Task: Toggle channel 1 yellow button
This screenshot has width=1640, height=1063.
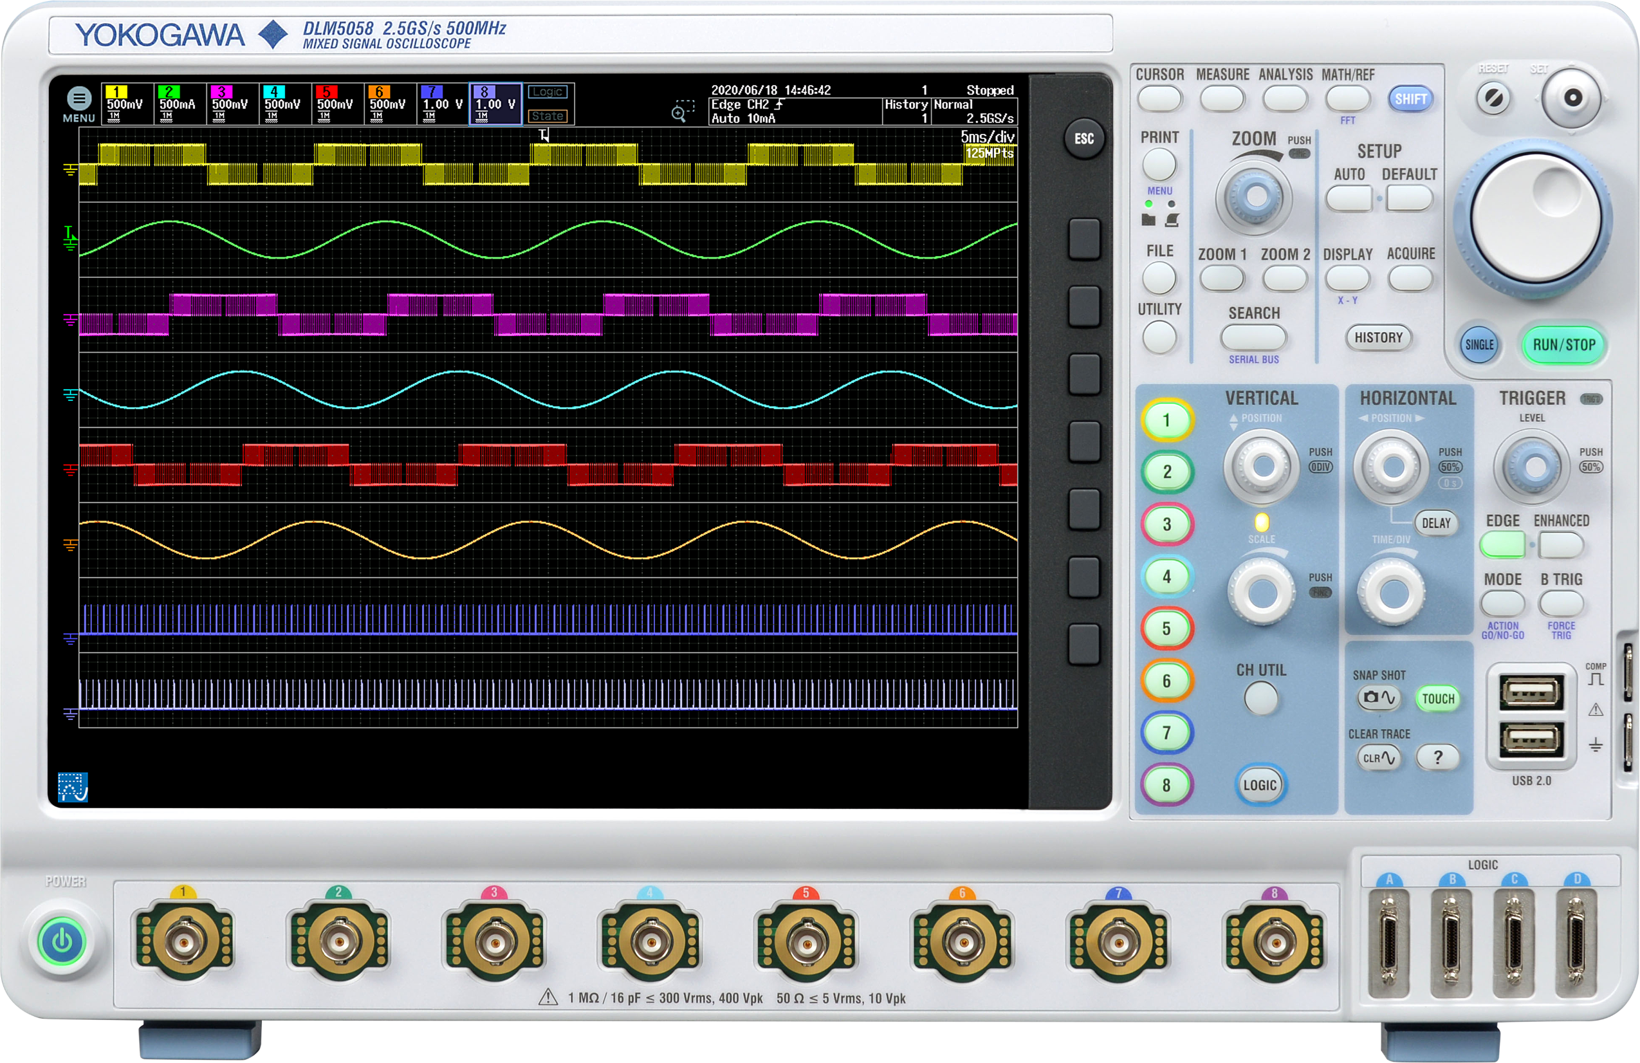Action: click(1166, 421)
